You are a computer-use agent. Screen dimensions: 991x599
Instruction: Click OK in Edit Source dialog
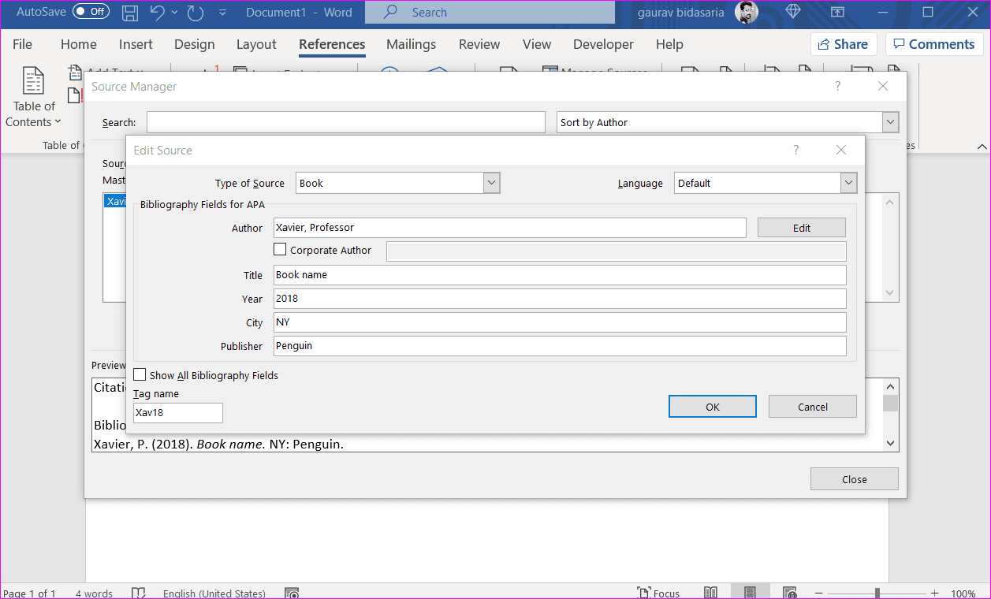(x=713, y=407)
